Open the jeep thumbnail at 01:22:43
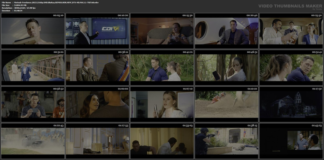 coord(33,141)
